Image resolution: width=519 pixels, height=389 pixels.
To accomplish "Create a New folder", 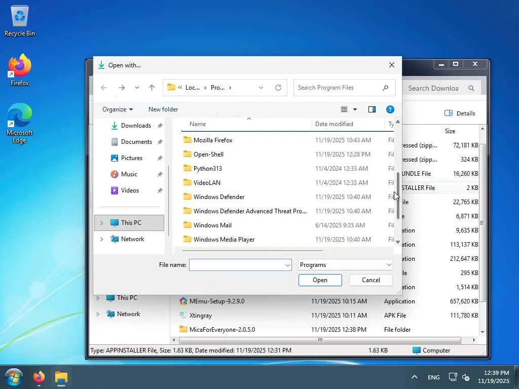I will pyautogui.click(x=163, y=109).
